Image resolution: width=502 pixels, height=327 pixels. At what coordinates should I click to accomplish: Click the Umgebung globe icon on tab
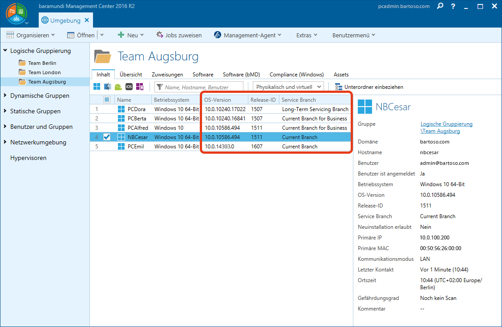click(45, 20)
